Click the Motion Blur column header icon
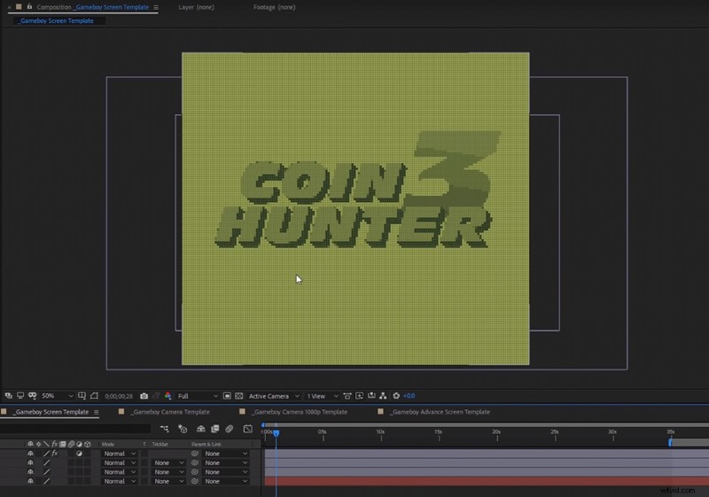709x497 pixels. tap(71, 444)
